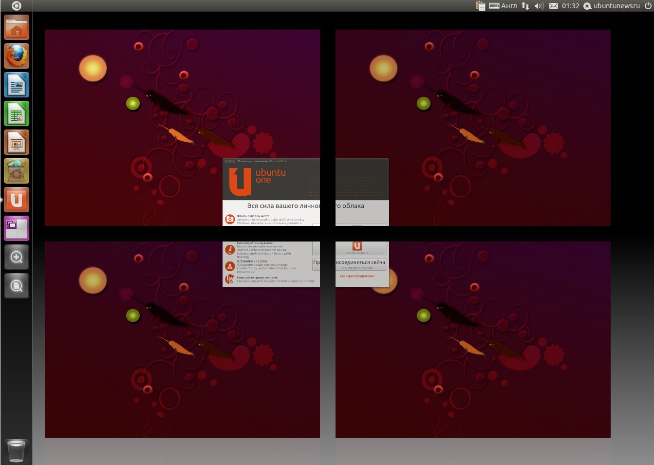The height and width of the screenshot is (465, 654).
Task: Click the contacts icon in Ubuntu One
Action: [x=230, y=266]
